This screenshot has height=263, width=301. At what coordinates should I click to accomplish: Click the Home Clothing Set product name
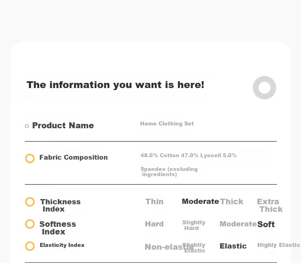pos(167,123)
